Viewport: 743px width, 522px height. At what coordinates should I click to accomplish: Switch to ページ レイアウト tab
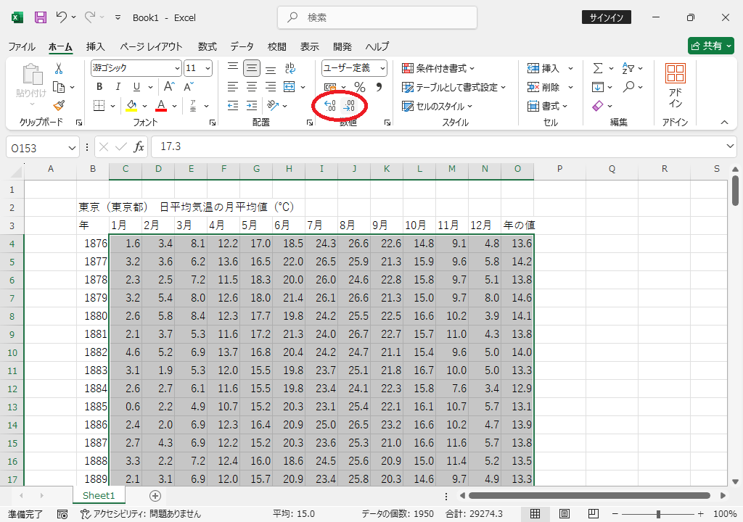click(151, 46)
